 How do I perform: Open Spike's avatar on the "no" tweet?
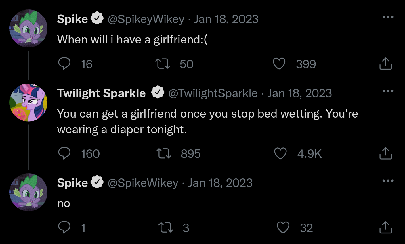[28, 192]
